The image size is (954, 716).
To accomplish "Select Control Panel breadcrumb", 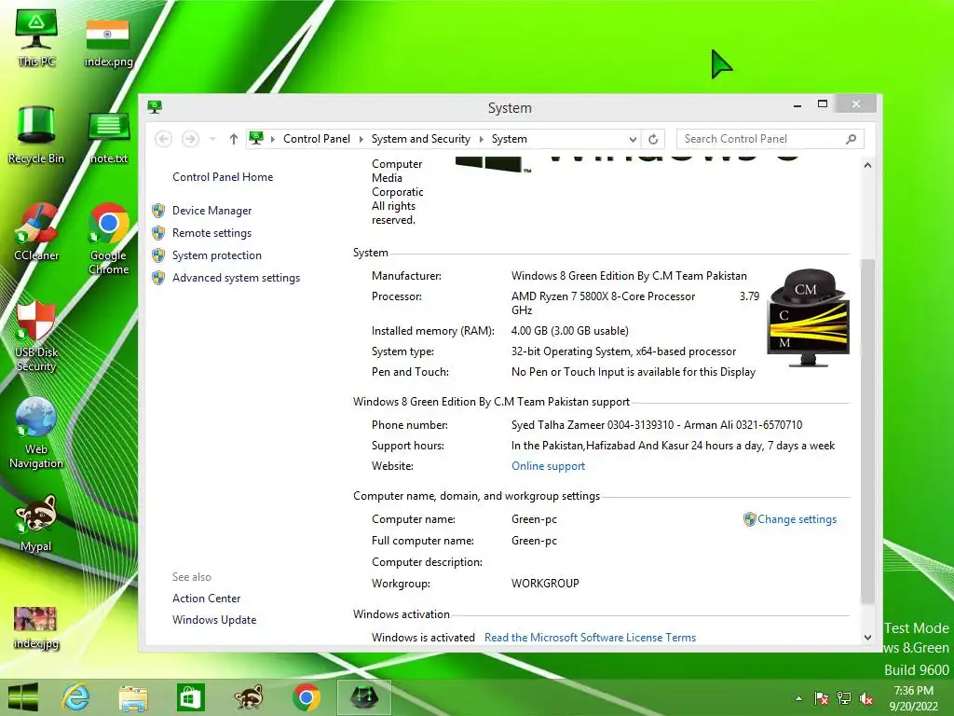I will [x=317, y=139].
